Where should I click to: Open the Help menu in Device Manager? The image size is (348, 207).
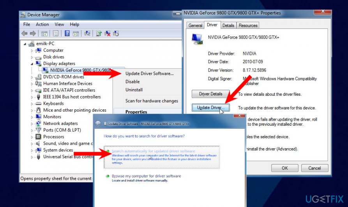[x=74, y=25]
